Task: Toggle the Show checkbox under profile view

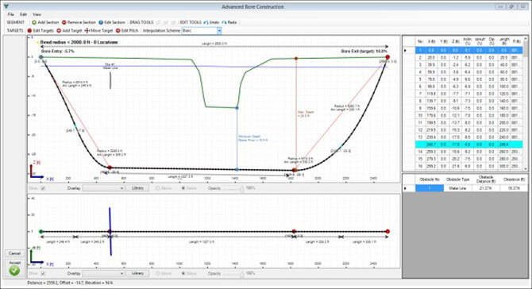Action: pyautogui.click(x=43, y=188)
